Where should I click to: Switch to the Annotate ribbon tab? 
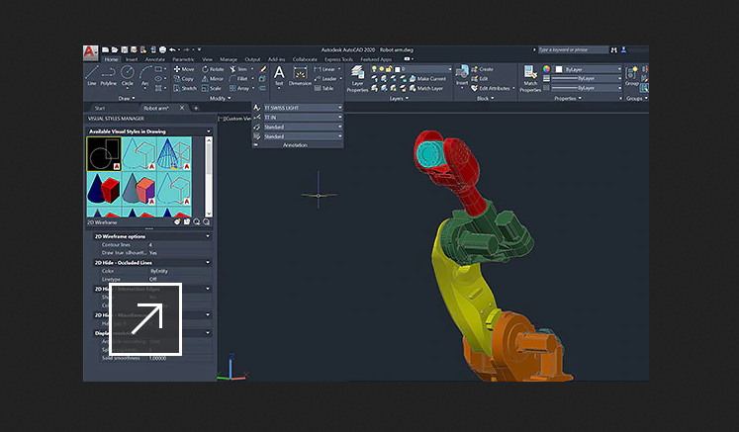(155, 59)
